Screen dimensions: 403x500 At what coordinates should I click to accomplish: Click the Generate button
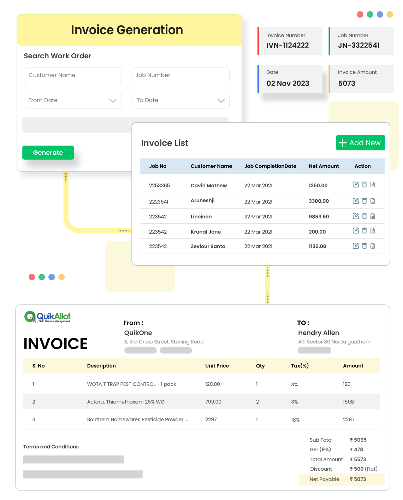[48, 152]
